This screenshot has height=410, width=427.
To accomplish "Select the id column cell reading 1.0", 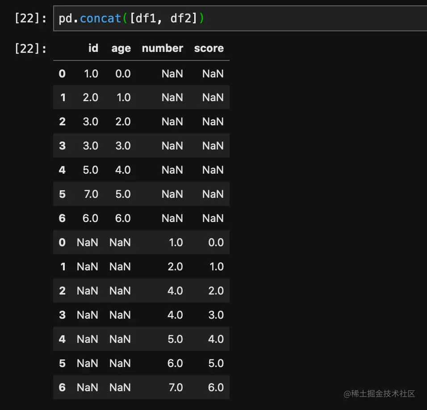I will (91, 73).
